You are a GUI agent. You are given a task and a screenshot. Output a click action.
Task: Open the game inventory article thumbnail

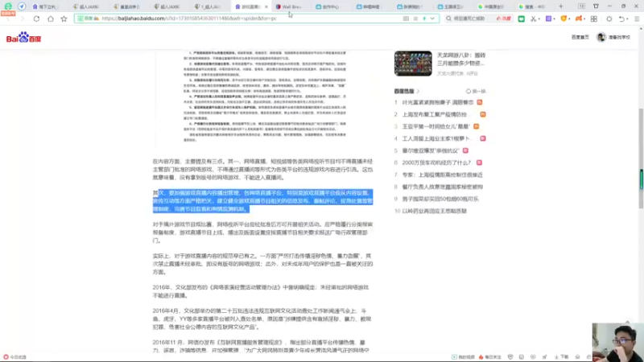tap(413, 64)
